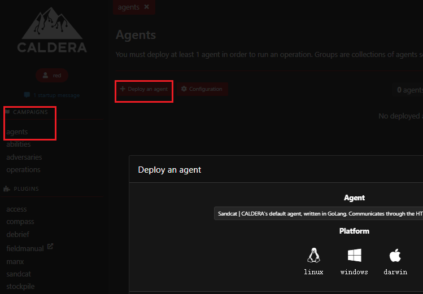Click the Deploy an agent button
Image resolution: width=423 pixels, height=294 pixels.
tap(144, 89)
